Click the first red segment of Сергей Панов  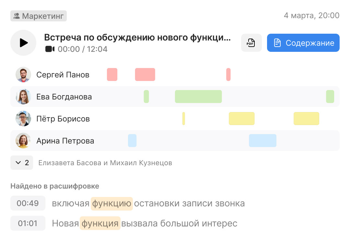[x=112, y=74]
